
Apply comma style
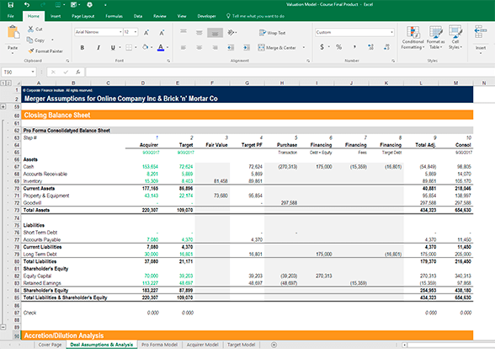pos(354,47)
